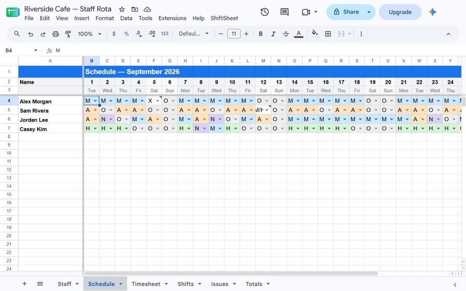This screenshot has width=466, height=291.
Task: Open the zoom 100% dropdown
Action: [90, 34]
